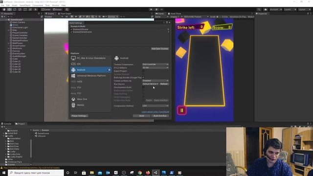The image size is (313, 176).
Task: Open the Component menu
Action: pyautogui.click(x=38, y=5)
